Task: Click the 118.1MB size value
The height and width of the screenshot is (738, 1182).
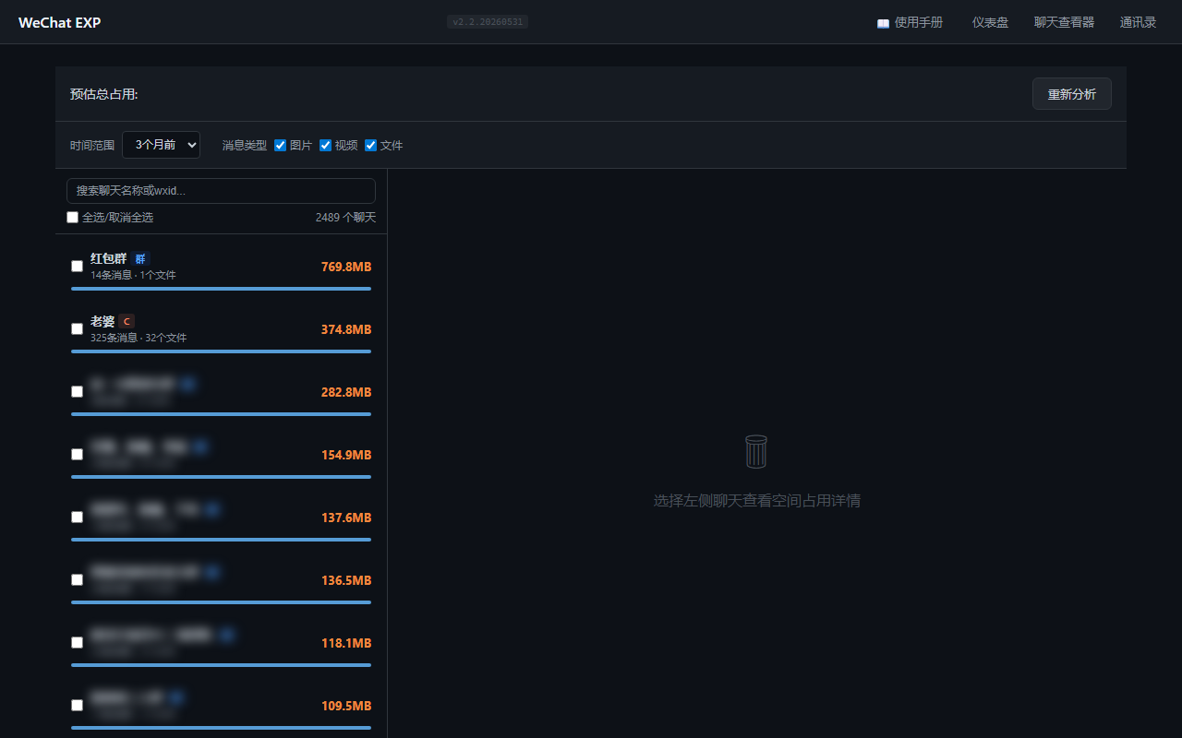Action: point(346,643)
